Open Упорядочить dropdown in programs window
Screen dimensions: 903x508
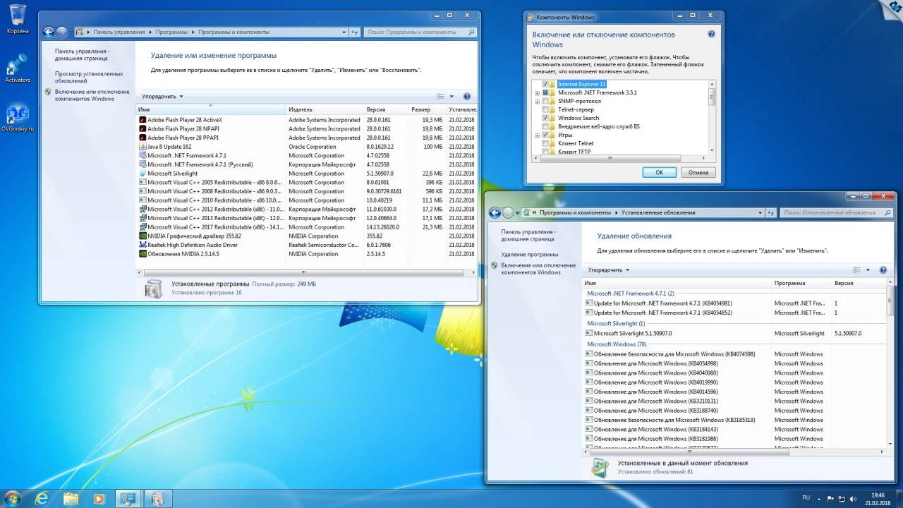[162, 97]
